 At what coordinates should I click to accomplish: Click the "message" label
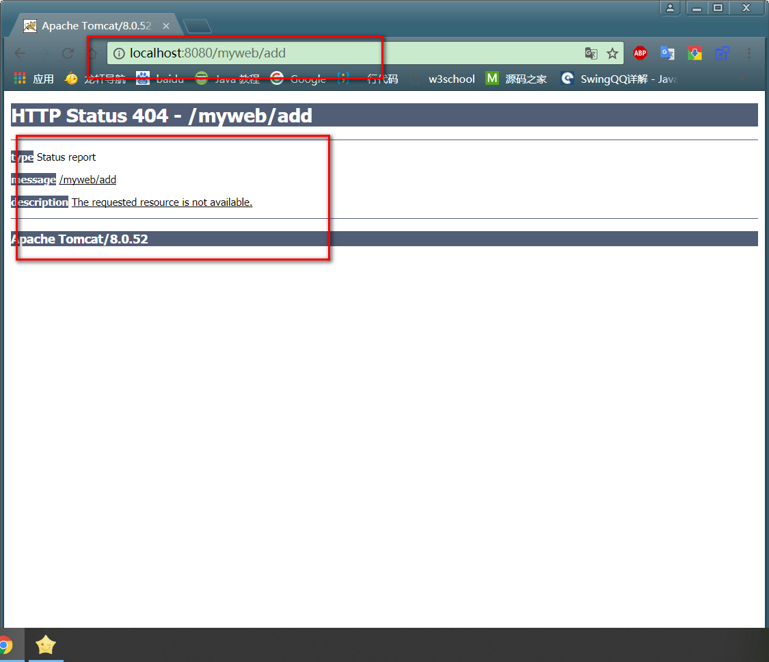pyautogui.click(x=34, y=180)
